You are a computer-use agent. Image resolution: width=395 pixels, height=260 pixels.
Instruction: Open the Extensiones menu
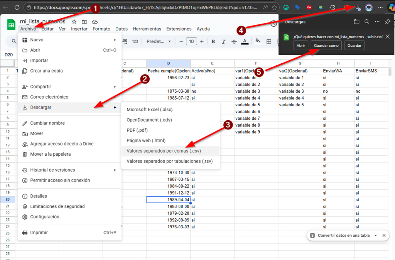(179, 29)
